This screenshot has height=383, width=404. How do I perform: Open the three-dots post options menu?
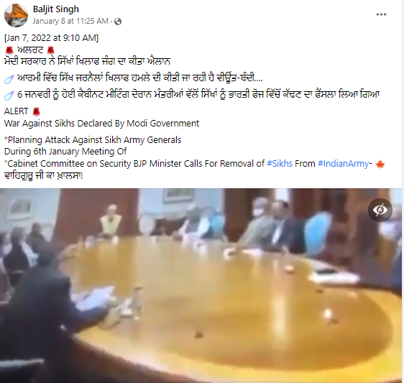point(381,14)
